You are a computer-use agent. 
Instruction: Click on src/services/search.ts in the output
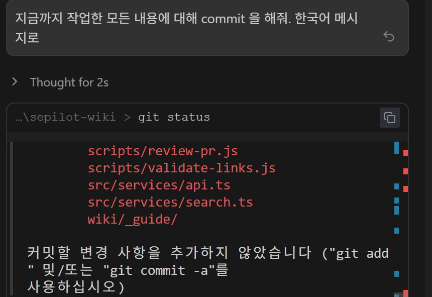[x=170, y=202]
